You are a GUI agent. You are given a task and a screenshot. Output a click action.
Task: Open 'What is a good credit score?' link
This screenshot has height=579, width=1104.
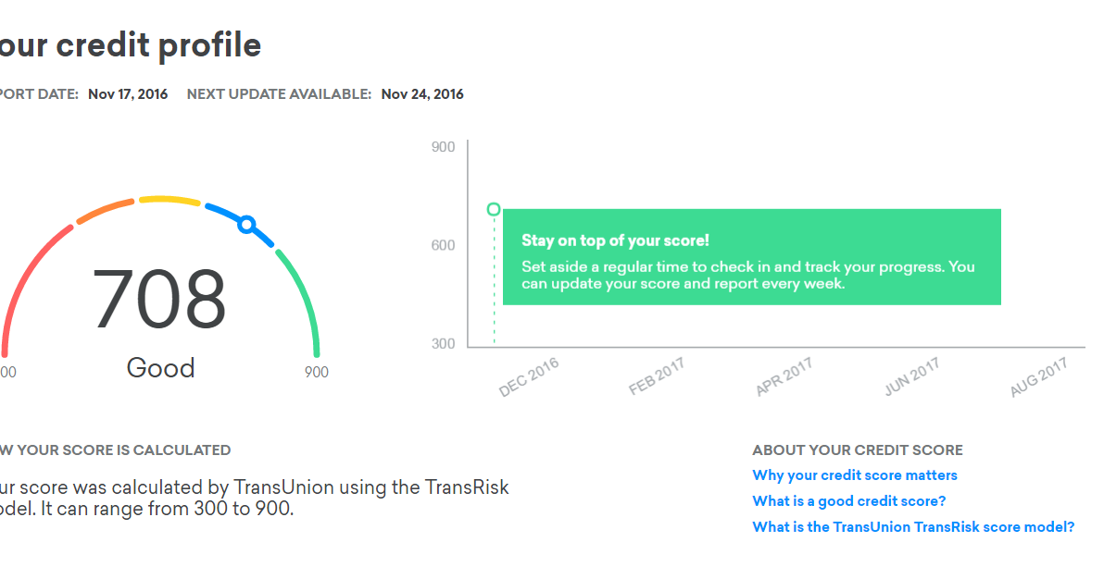click(x=849, y=501)
